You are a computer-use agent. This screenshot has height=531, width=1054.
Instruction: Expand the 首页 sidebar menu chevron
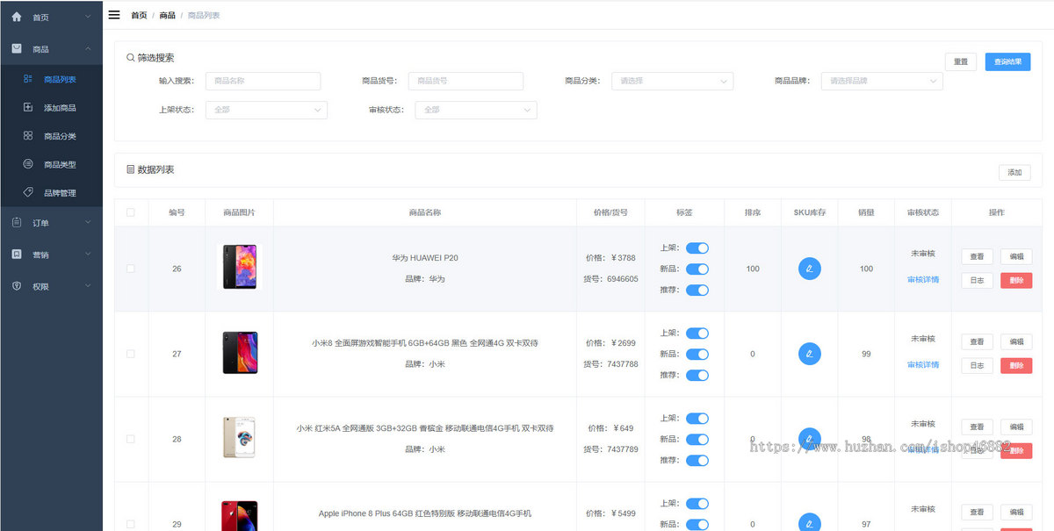coord(88,17)
